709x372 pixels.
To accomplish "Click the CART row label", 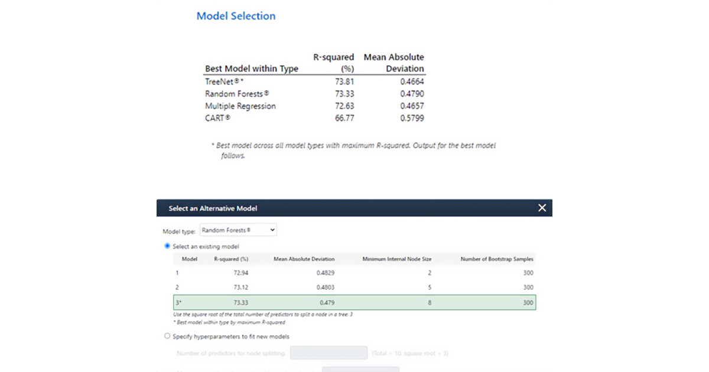I will point(217,118).
